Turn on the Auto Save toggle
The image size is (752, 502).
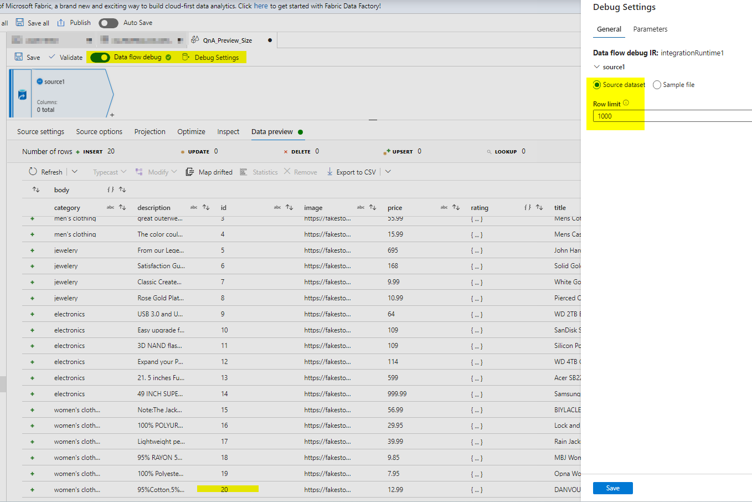pos(108,23)
